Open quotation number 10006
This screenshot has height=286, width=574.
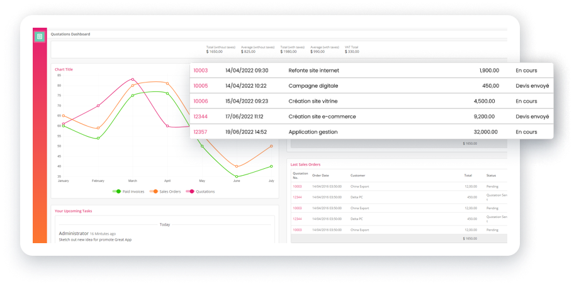(x=200, y=101)
